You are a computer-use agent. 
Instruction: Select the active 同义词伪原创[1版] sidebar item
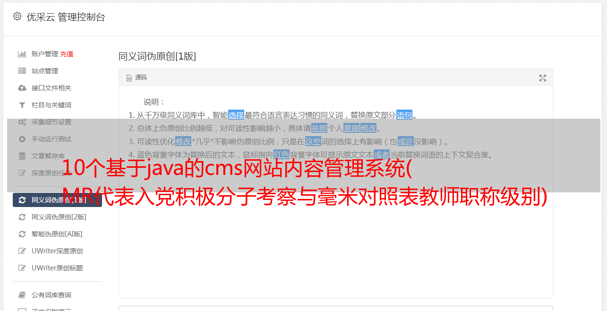click(57, 200)
